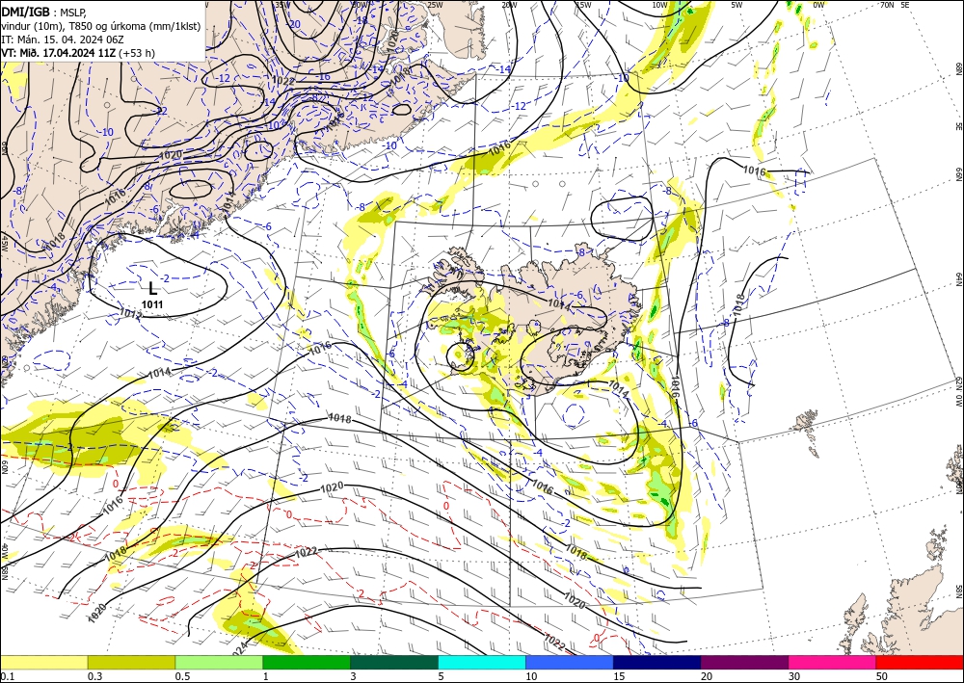Click the 'DMI/IGB' title text
Screen dimensions: 964x683
26,13
